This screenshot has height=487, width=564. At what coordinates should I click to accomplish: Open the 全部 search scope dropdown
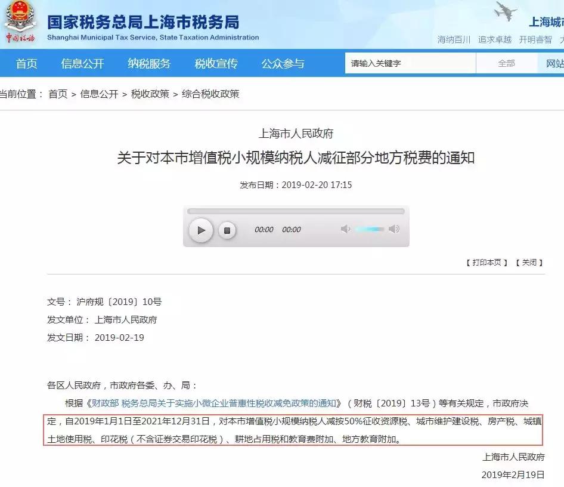pos(506,63)
